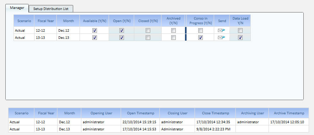Select fiscal year 12-12 in the top table

[x=45, y=31]
